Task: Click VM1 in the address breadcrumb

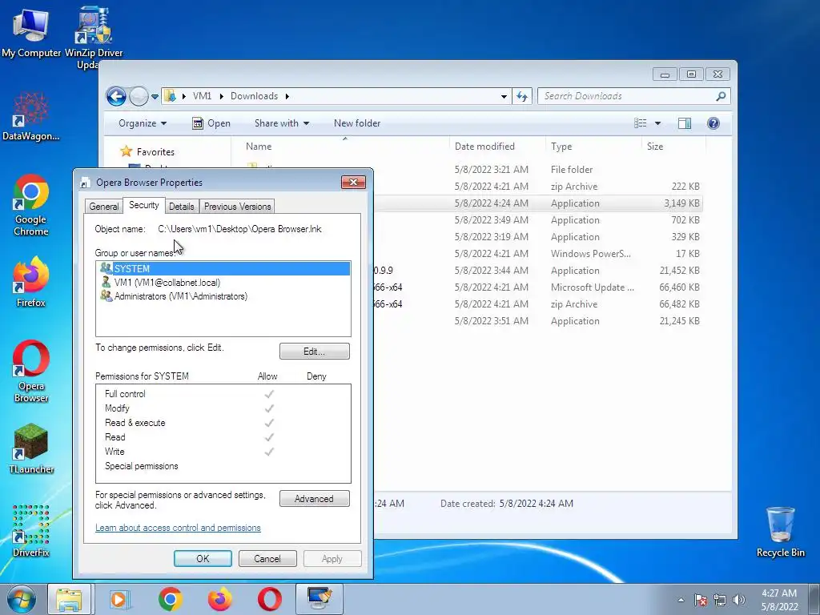Action: pyautogui.click(x=203, y=96)
